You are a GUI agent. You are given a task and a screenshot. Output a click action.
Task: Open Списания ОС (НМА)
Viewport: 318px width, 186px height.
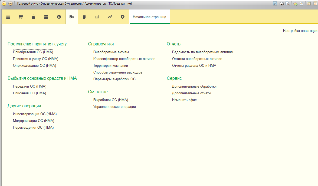(x=29, y=93)
